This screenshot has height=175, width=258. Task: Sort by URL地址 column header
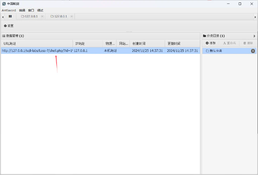(37, 44)
